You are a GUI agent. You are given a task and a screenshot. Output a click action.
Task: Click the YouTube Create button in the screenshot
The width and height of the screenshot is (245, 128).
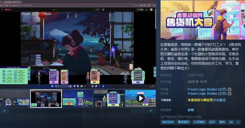click(x=140, y=10)
